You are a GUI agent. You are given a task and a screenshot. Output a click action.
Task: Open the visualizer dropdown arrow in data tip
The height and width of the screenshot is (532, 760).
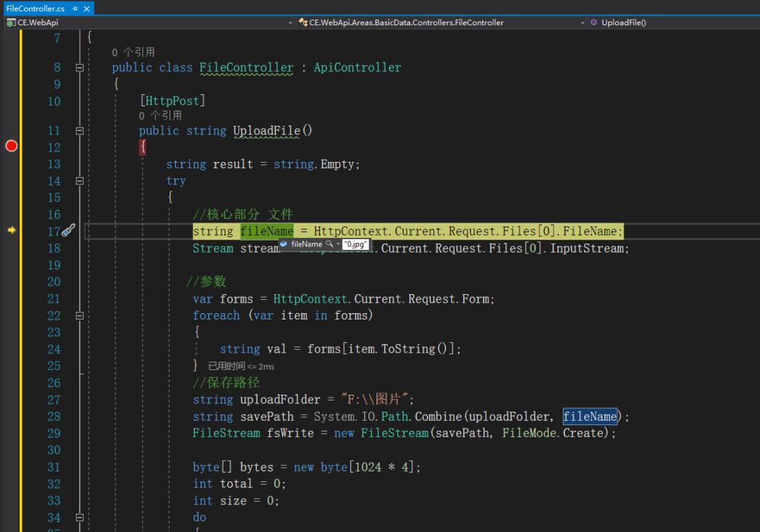point(337,243)
